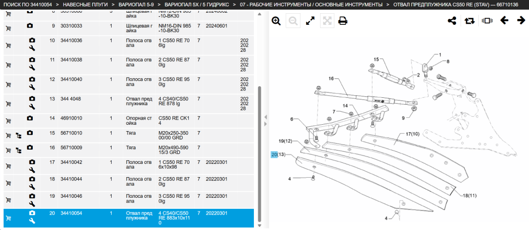Open camera photo for part 46910010
Screen dimensions: 529x230
tap(30, 118)
